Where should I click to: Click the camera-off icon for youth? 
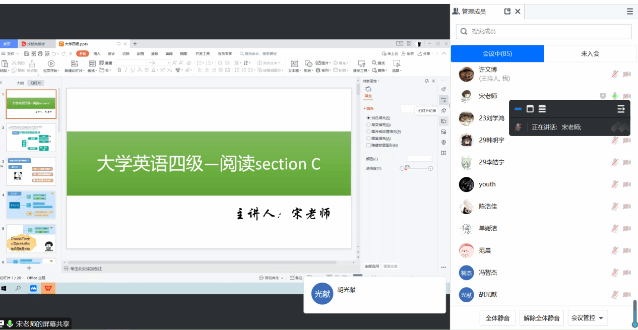(626, 184)
